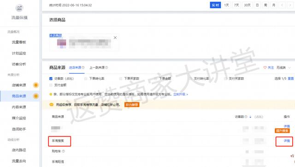Click the 立即升级 link
The width and height of the screenshot is (295, 167).
pyautogui.click(x=180, y=94)
